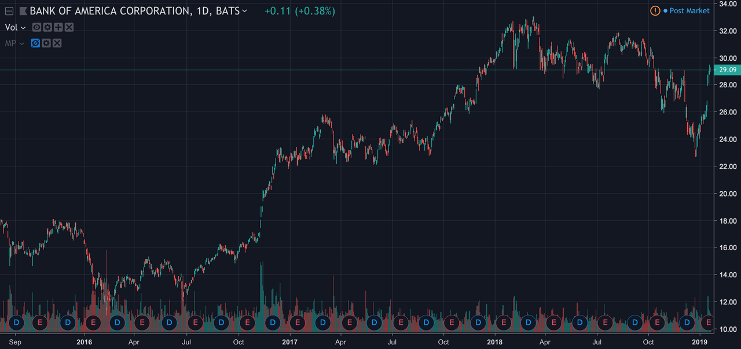Click the earnings E marker beside the 2018 label
741x349 pixels.
[x=502, y=322]
